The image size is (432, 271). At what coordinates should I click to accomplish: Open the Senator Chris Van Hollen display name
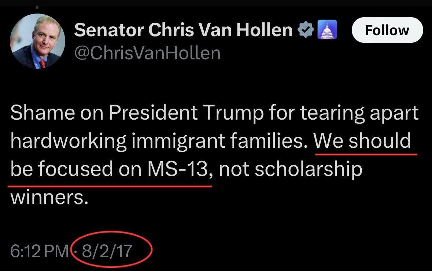tap(183, 30)
